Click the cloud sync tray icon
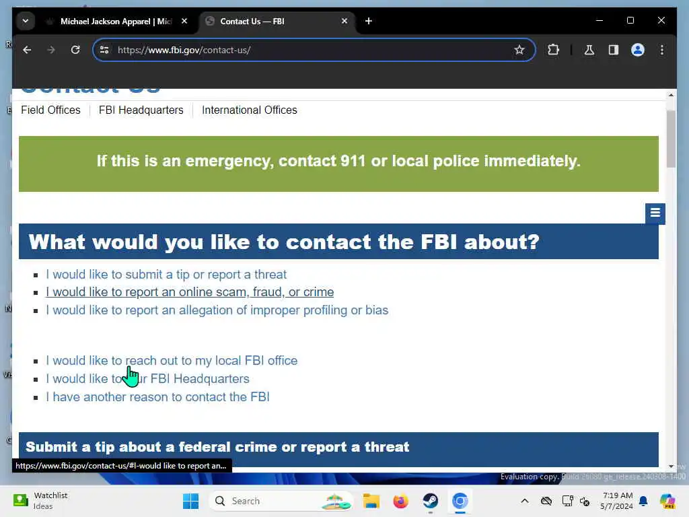This screenshot has width=689, height=517. click(x=546, y=501)
